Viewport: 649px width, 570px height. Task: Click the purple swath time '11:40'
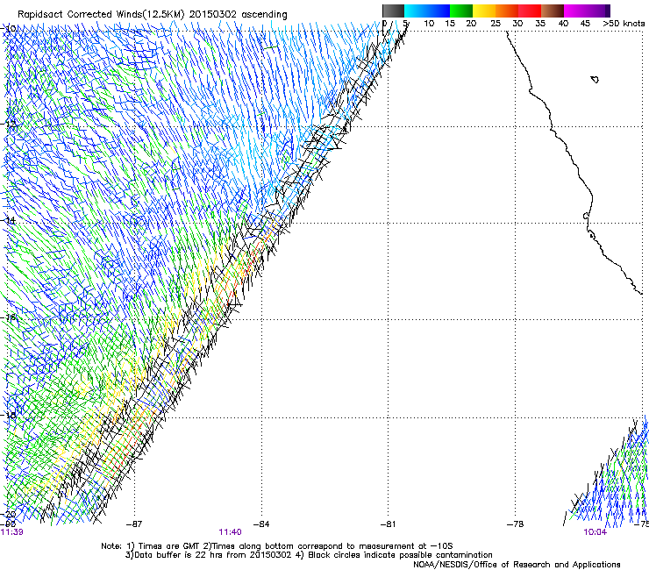pos(230,532)
